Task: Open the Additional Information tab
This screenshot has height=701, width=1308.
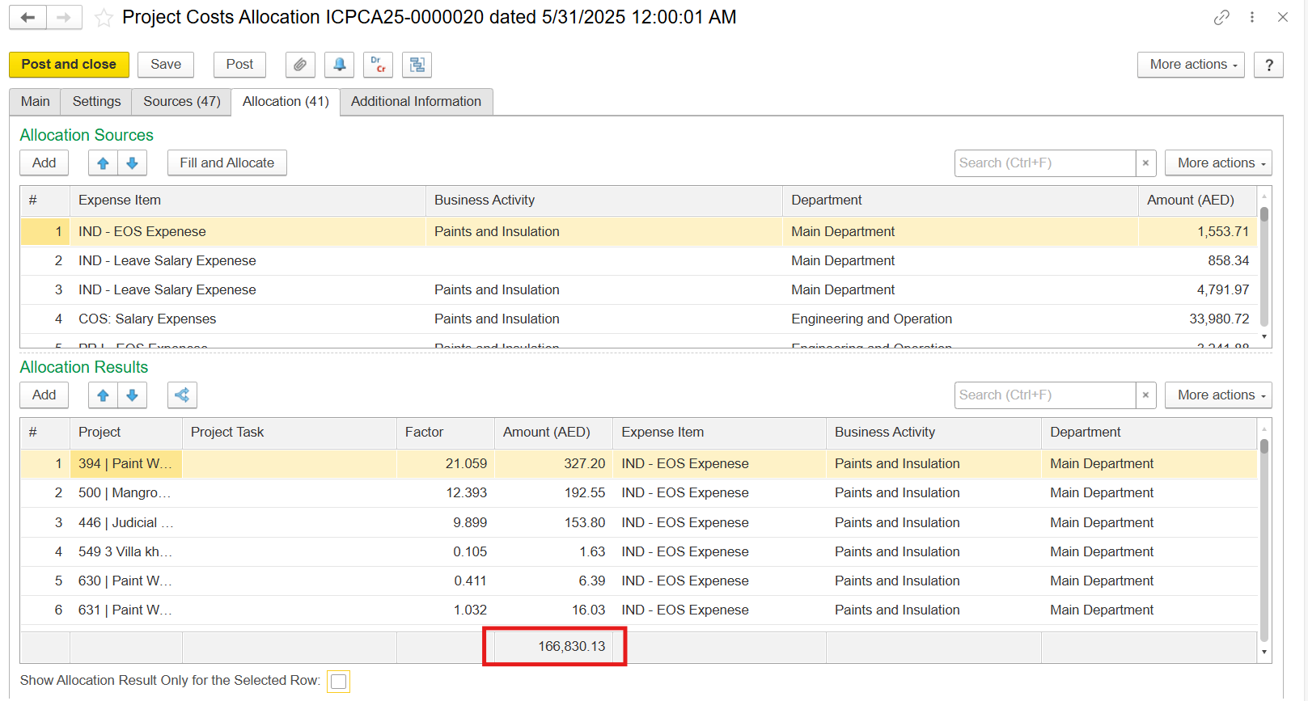Action: click(416, 102)
